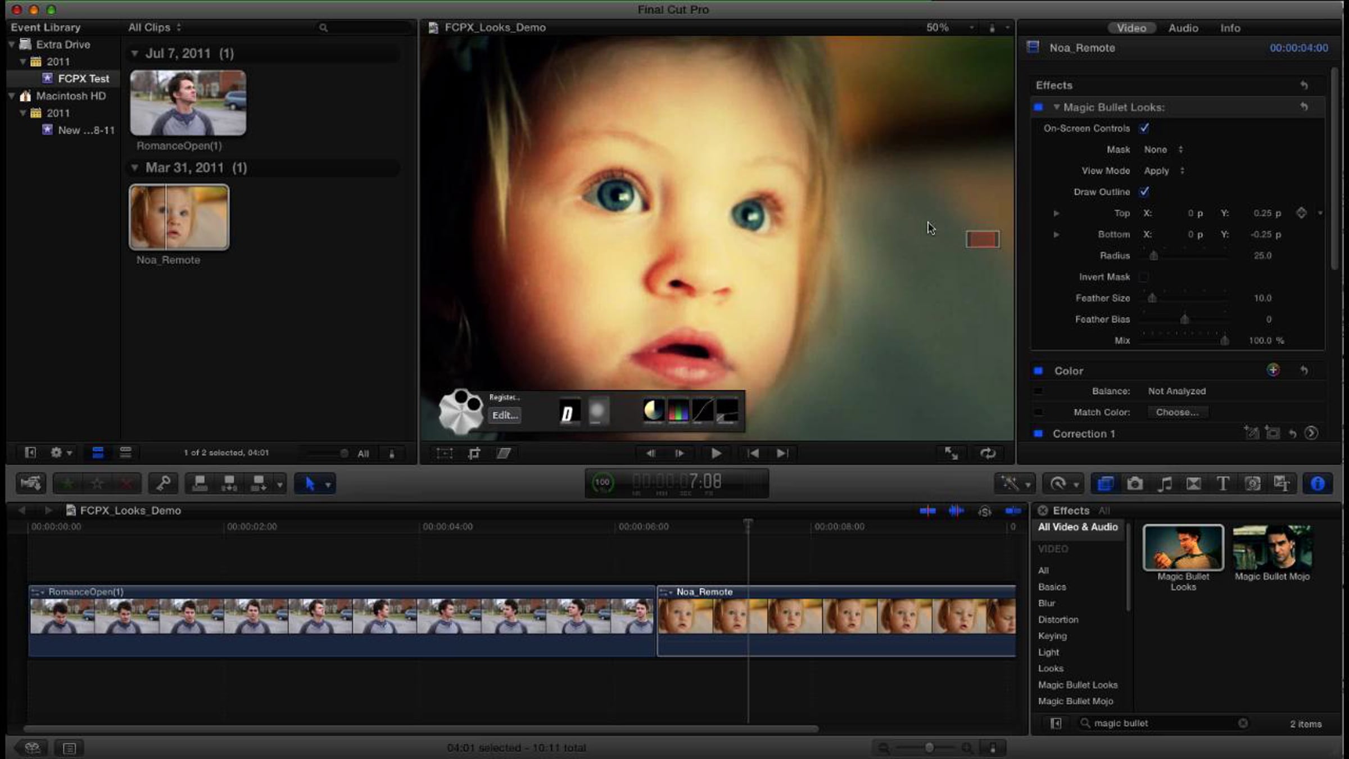This screenshot has height=759, width=1349.
Task: Activate the Distort tool below viewer
Action: point(504,453)
